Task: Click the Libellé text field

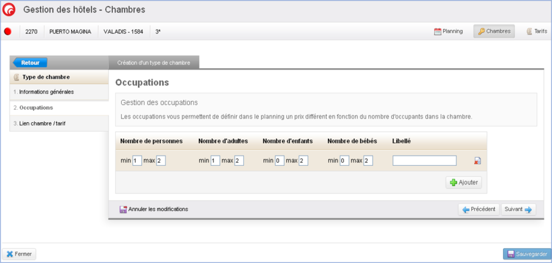Action: tap(424, 161)
